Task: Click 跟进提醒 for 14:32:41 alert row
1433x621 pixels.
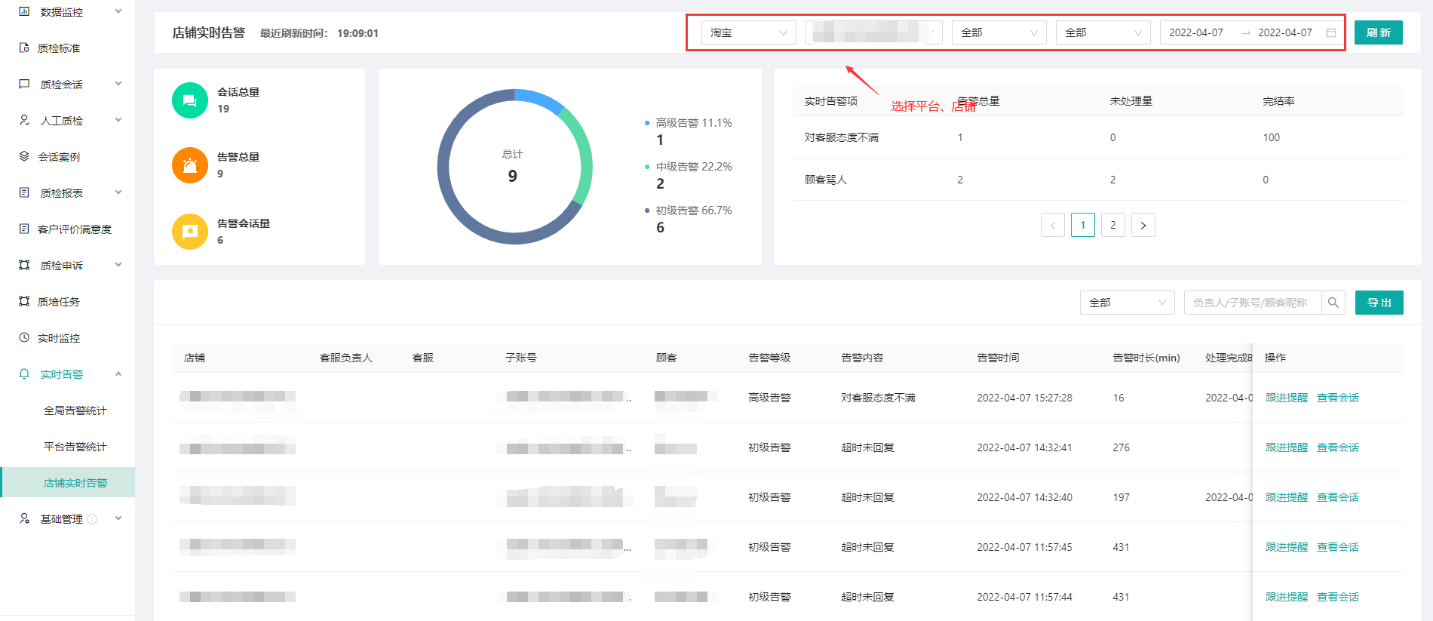Action: click(x=1287, y=447)
